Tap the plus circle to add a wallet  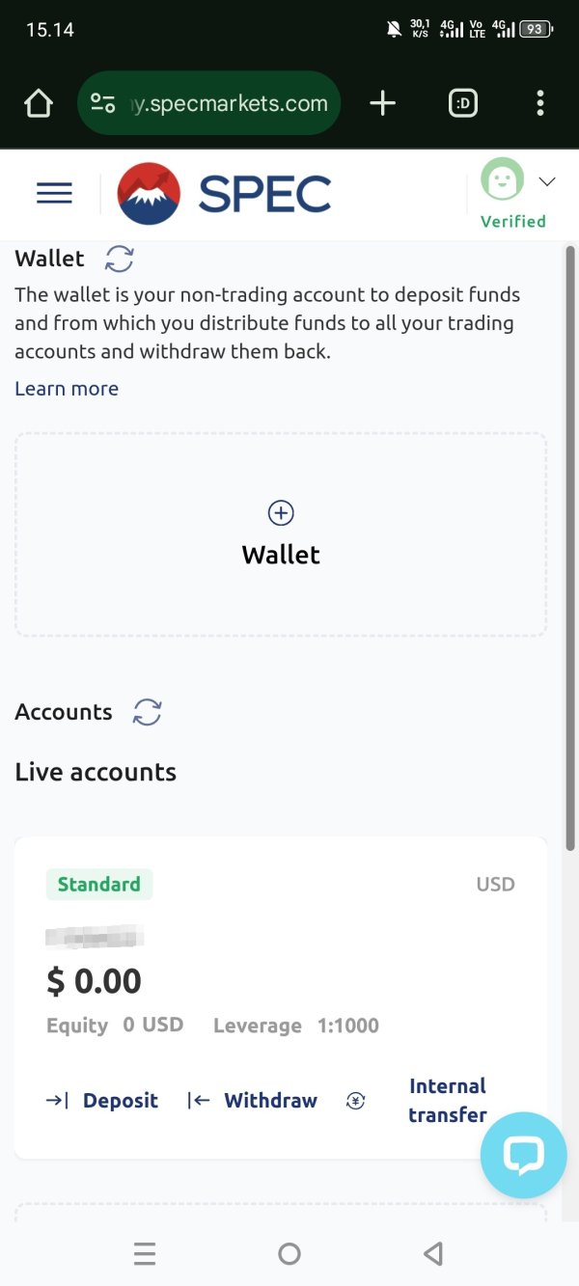tap(281, 512)
